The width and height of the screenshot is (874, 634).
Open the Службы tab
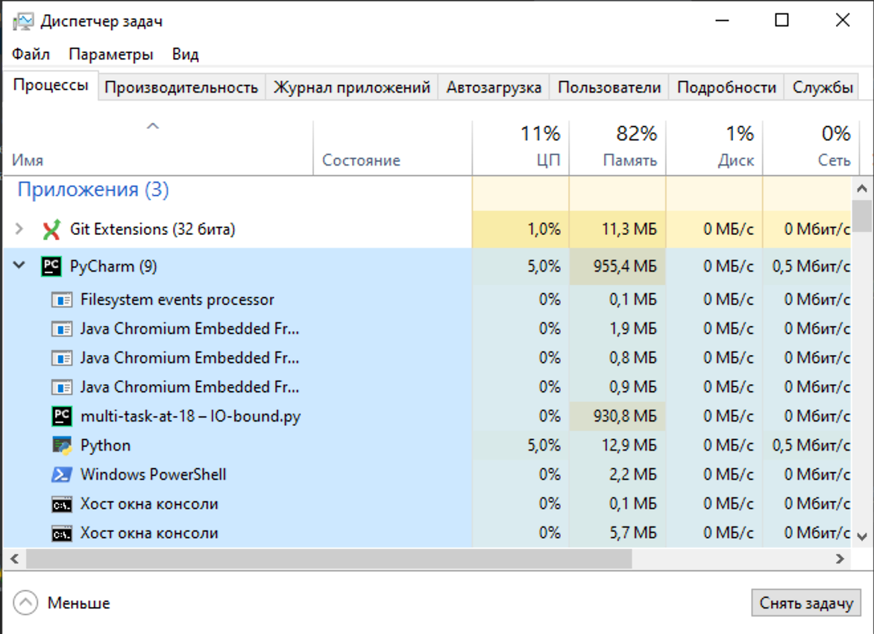click(x=823, y=87)
